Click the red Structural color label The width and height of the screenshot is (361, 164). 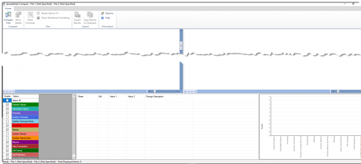point(25,125)
